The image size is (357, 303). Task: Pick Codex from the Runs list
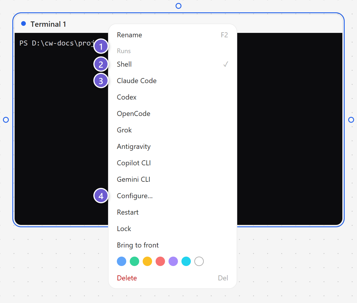pyautogui.click(x=173, y=97)
